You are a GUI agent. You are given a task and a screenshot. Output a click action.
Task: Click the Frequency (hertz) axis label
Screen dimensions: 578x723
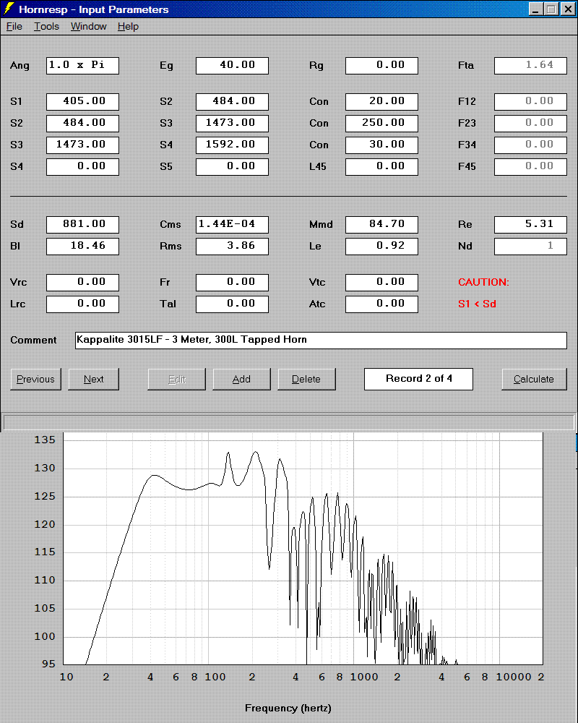[x=288, y=708]
